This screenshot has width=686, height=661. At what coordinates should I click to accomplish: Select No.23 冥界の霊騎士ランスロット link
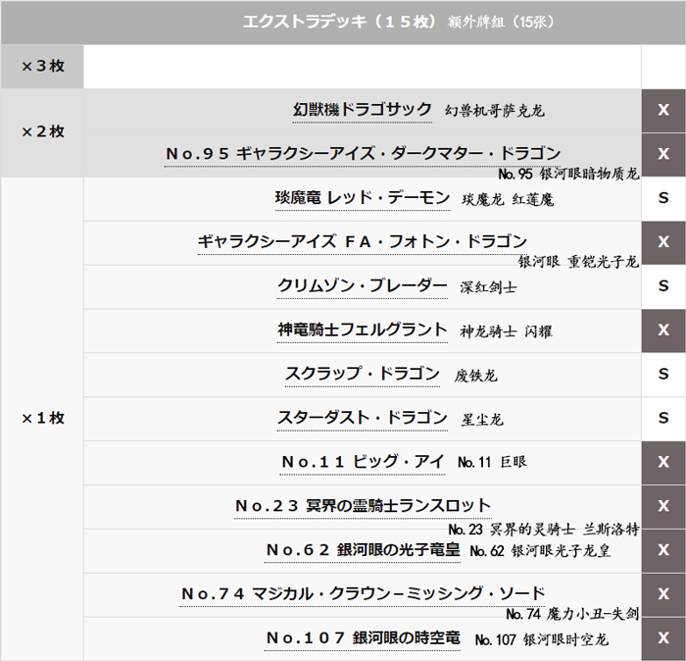pos(363,505)
